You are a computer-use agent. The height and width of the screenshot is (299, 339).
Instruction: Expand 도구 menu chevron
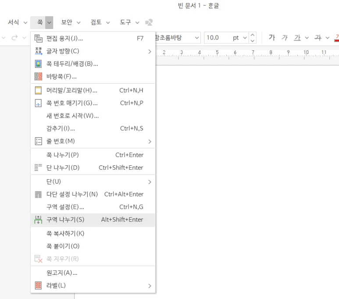(x=137, y=22)
